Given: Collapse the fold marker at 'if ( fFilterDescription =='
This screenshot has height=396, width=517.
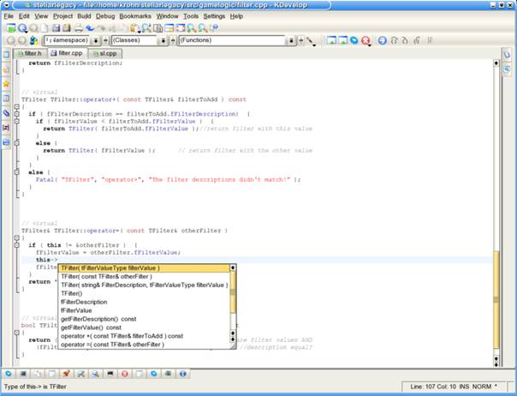Looking at the screenshot, I should 16,114.
